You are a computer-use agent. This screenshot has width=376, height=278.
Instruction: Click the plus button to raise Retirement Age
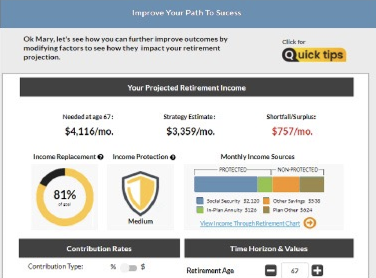[316, 270]
